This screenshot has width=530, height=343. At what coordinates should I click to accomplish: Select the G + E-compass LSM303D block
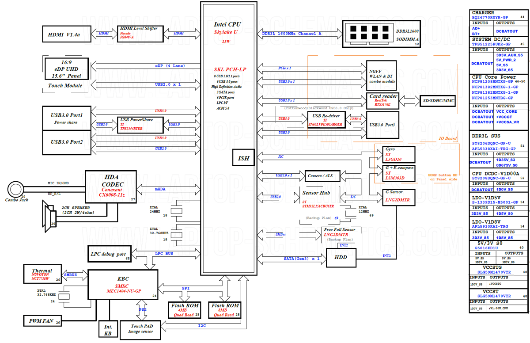(399, 173)
